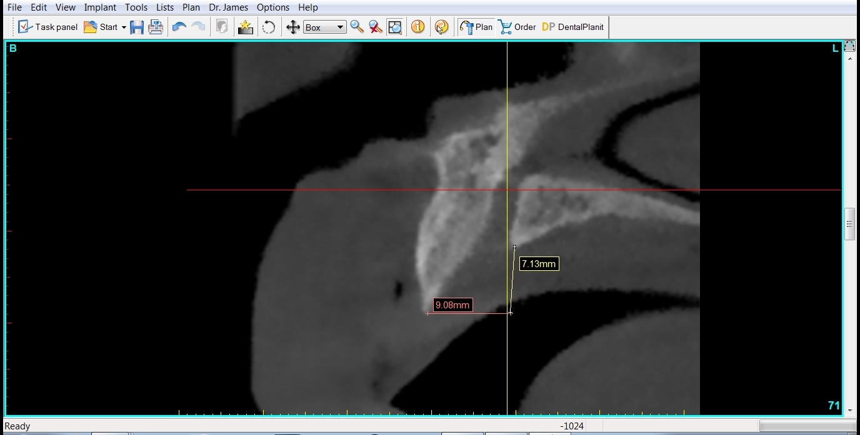The width and height of the screenshot is (860, 435).
Task: Open the Tools menu
Action: [x=136, y=7]
